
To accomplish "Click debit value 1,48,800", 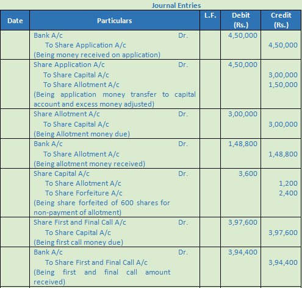I will (243, 144).
